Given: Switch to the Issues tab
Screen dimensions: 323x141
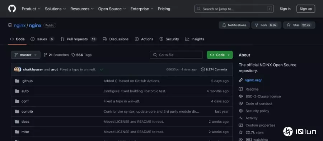Looking at the screenshot, I should pyautogui.click(x=42, y=39).
